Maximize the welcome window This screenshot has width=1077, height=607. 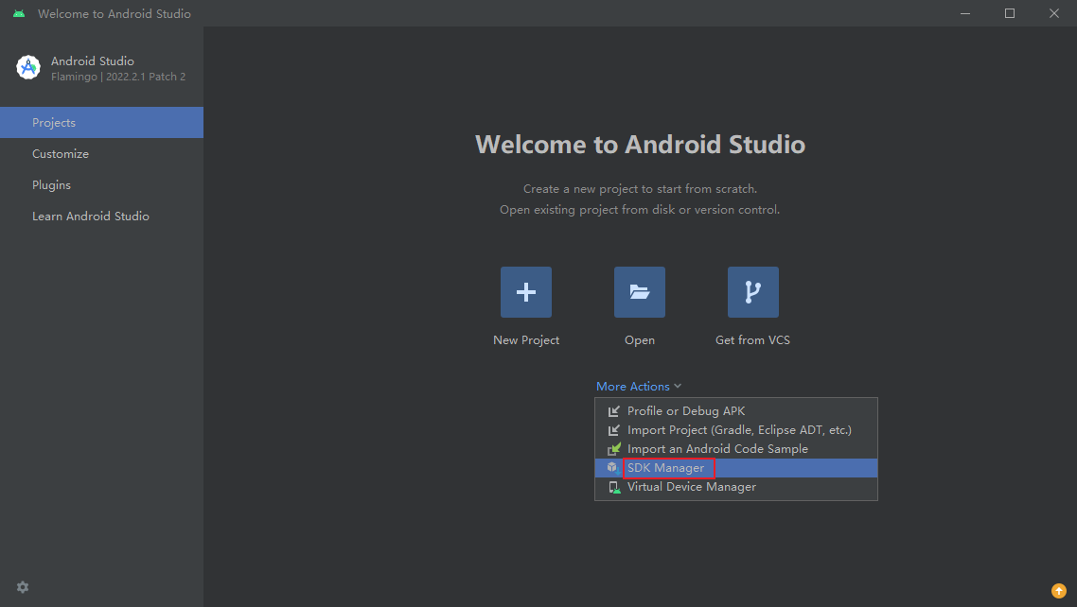click(1010, 14)
